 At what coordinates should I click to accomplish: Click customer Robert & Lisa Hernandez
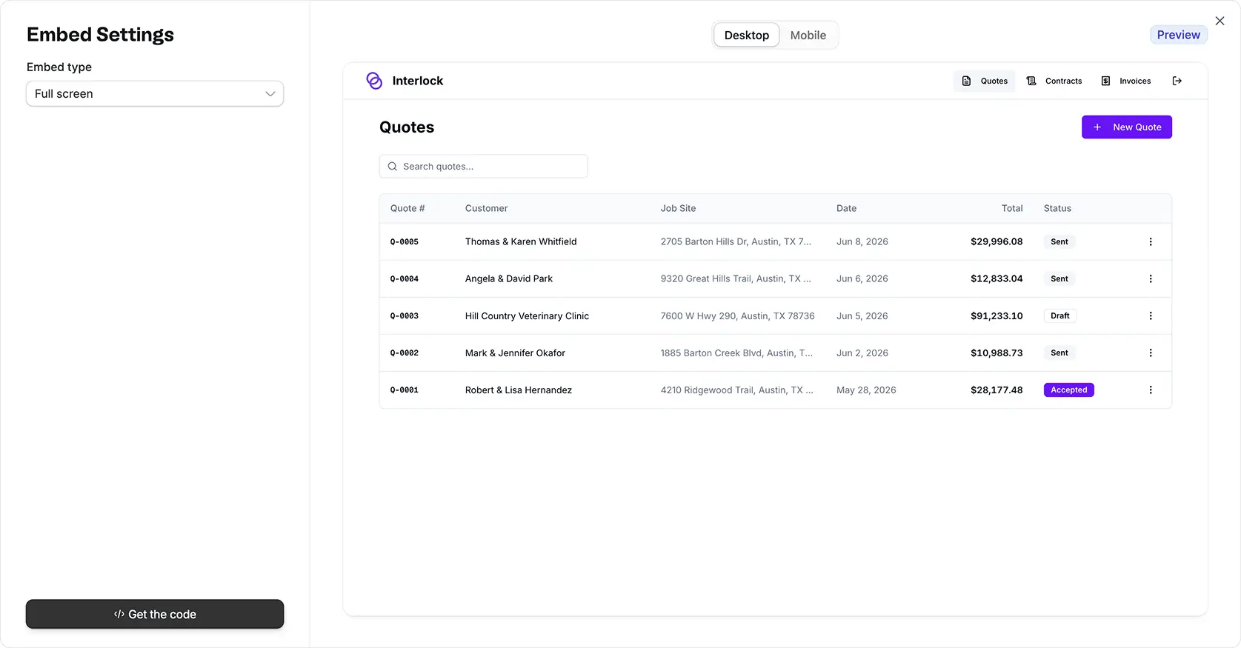coord(519,390)
